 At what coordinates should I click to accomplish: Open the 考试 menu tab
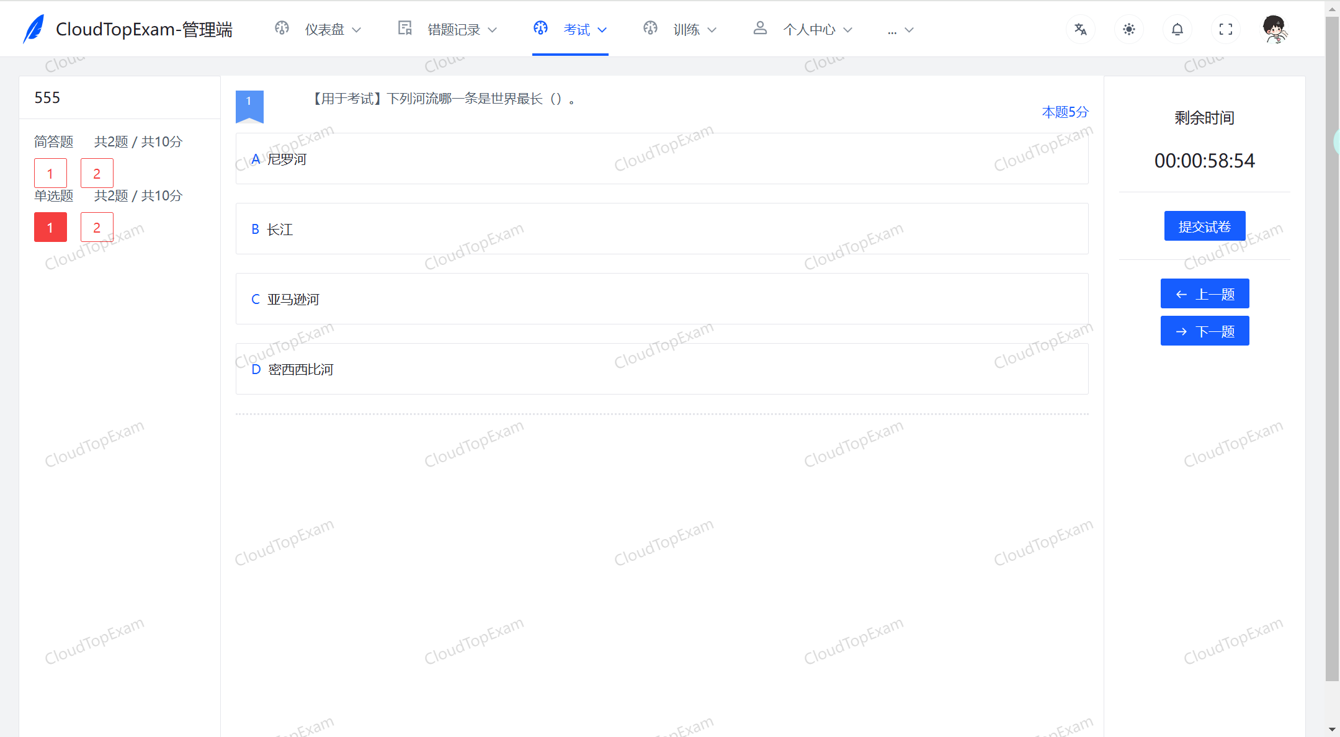click(576, 29)
